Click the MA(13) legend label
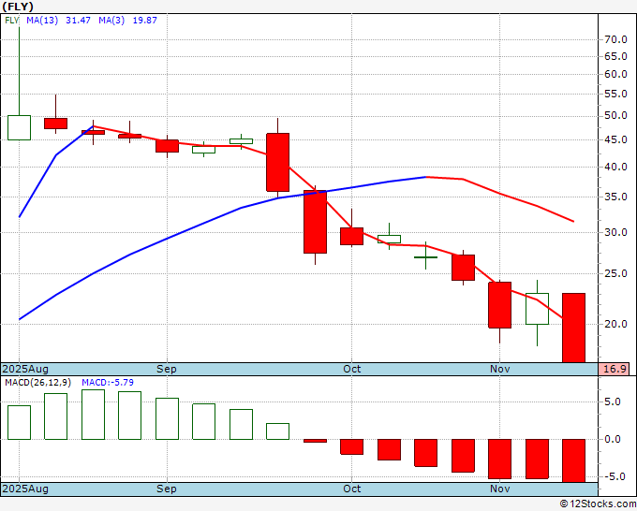 (x=42, y=21)
